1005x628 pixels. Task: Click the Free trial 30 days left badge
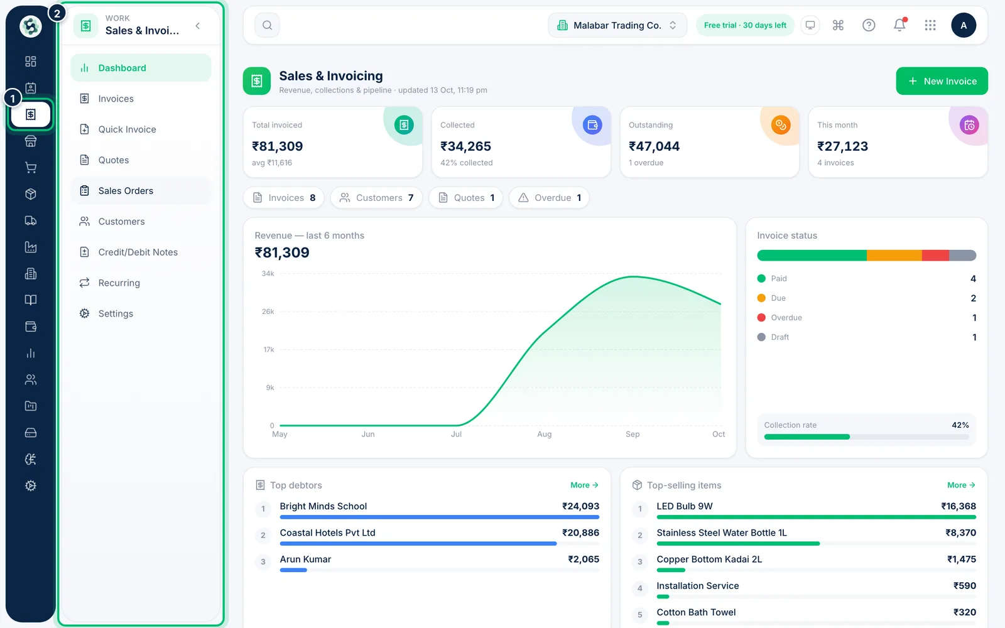(x=745, y=25)
